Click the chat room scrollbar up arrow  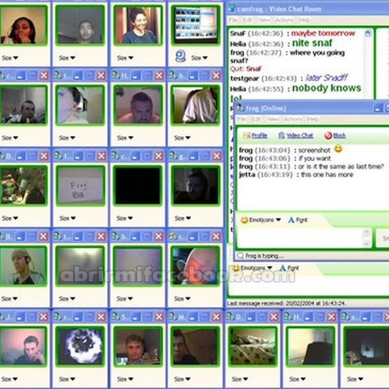(368, 33)
